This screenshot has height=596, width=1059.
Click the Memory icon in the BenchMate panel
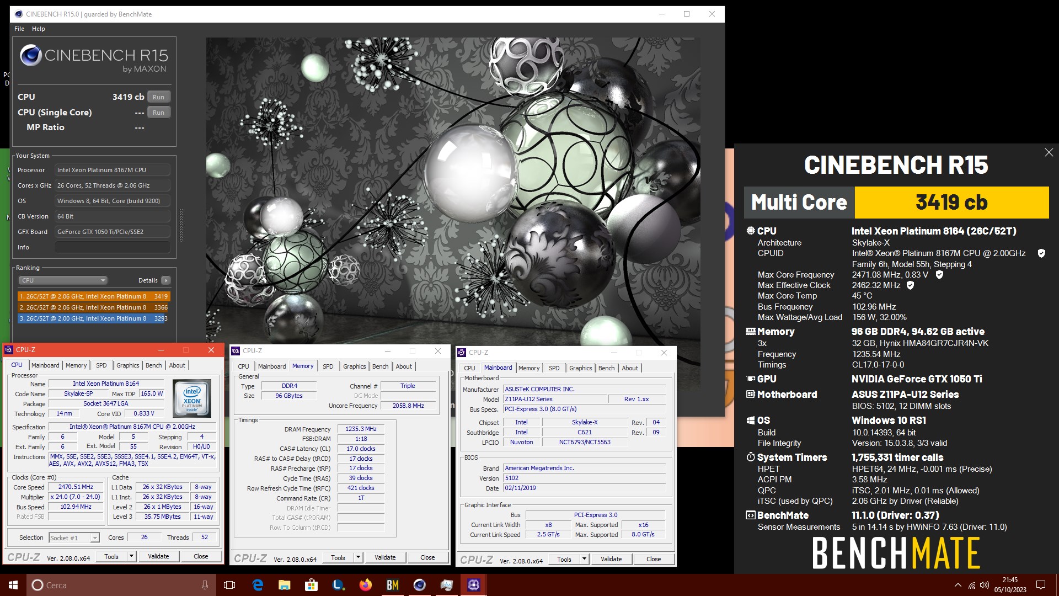pyautogui.click(x=751, y=331)
